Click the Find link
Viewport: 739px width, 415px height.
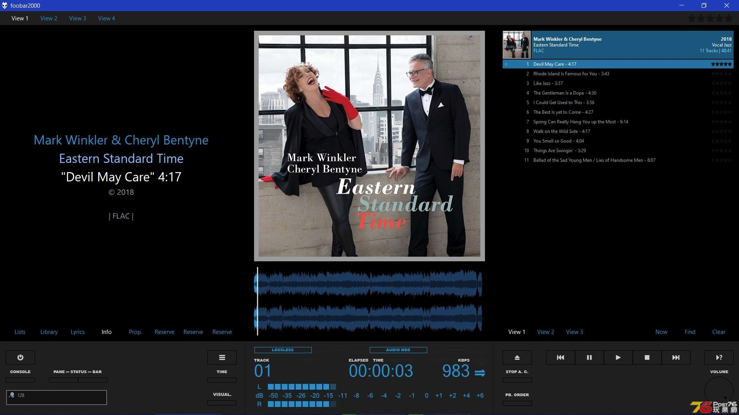(690, 332)
